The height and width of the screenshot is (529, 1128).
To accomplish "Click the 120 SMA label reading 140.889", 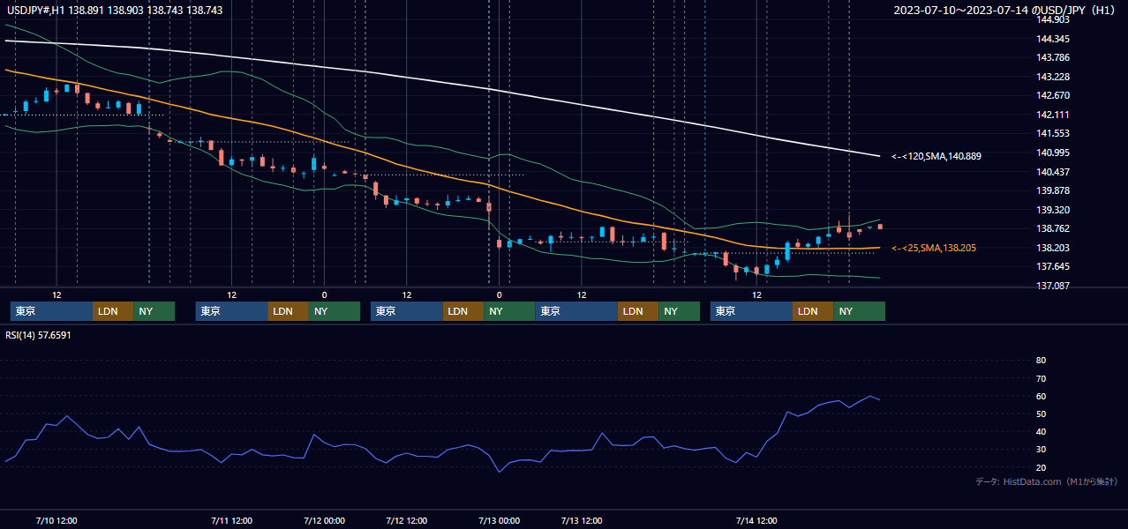I will (x=936, y=156).
